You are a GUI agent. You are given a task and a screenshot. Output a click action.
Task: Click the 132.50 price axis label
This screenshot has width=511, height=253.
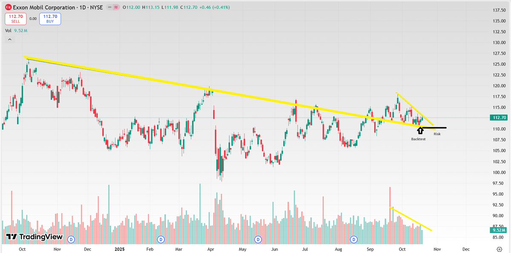coord(498,32)
